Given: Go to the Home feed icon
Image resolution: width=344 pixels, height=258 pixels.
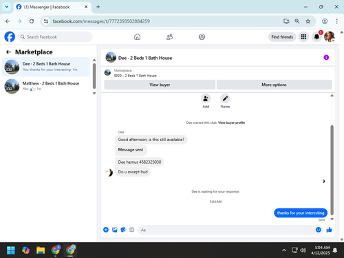Looking at the screenshot, I should [137, 37].
